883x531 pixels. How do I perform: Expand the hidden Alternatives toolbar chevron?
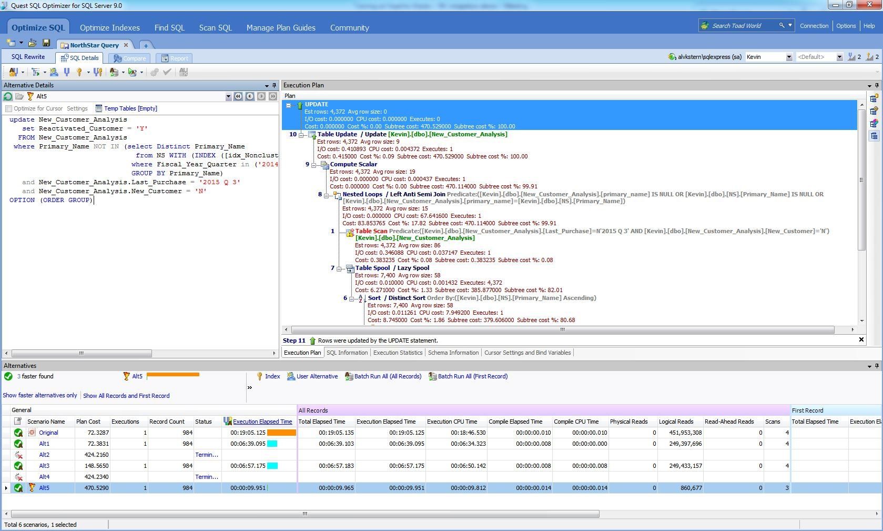pos(250,388)
